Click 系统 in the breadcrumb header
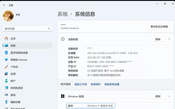Image resolution: width=175 pixels, height=109 pixels. [63, 14]
